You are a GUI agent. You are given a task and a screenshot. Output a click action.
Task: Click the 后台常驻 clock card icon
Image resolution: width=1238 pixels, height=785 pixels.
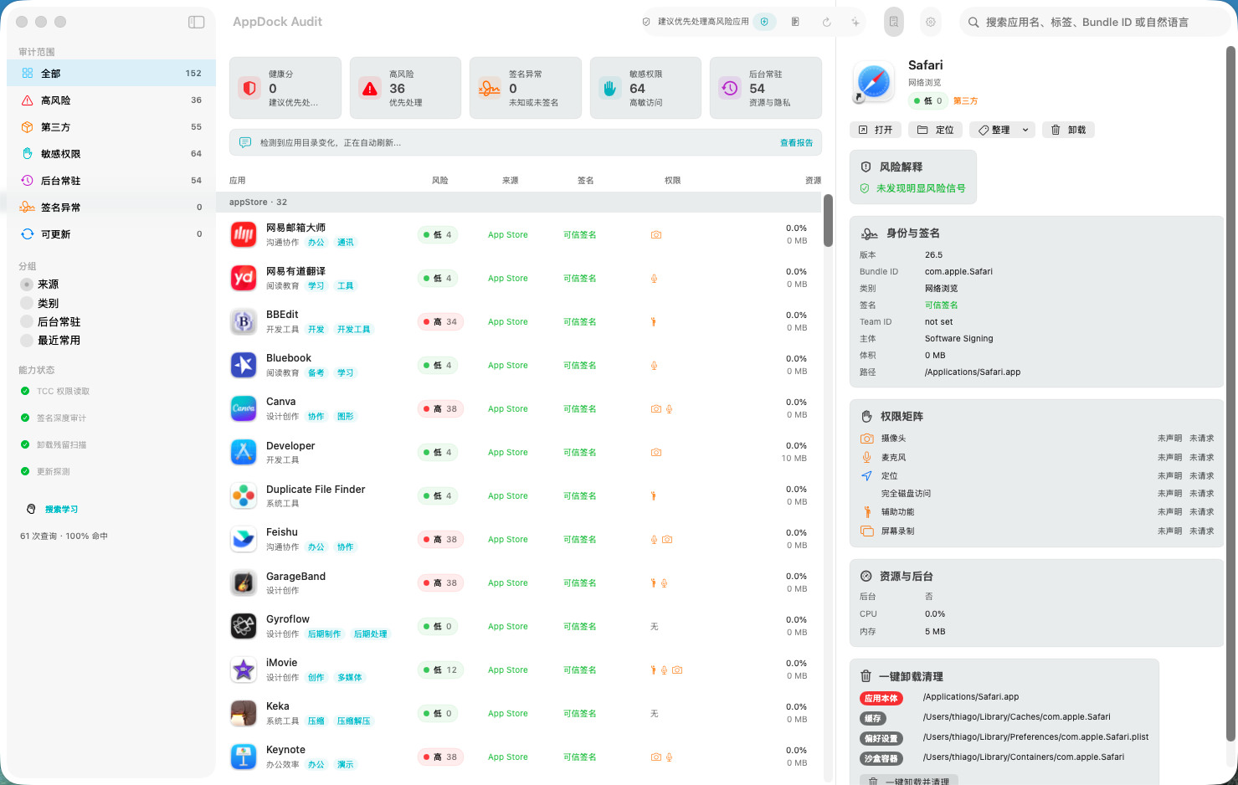(x=730, y=88)
